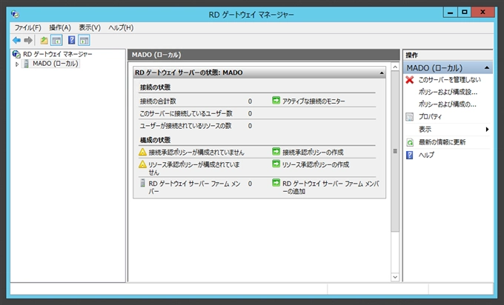Click the Help question mark toolbar icon
The height and width of the screenshot is (305, 504).
(x=72, y=40)
